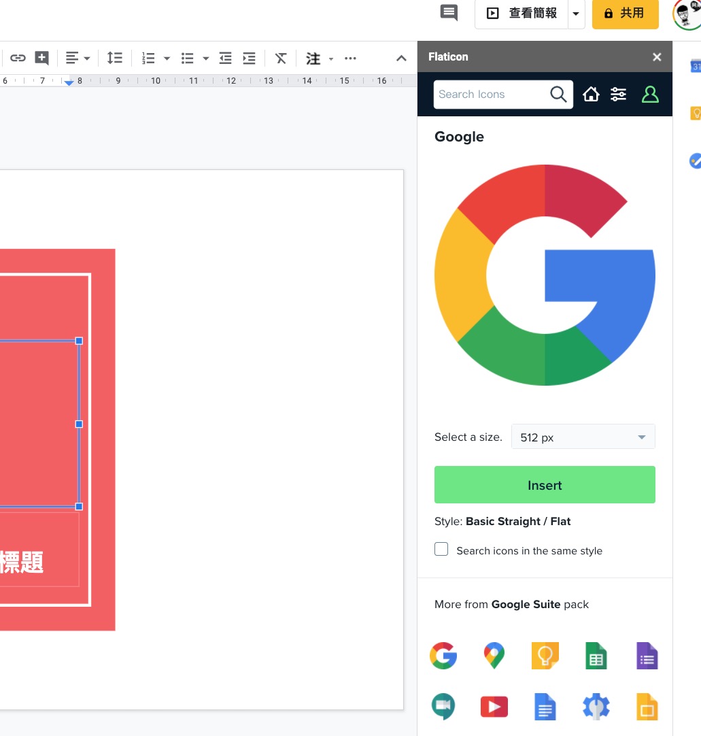The image size is (701, 736).
Task: Click the Flaticon user profile icon
Action: 650,95
